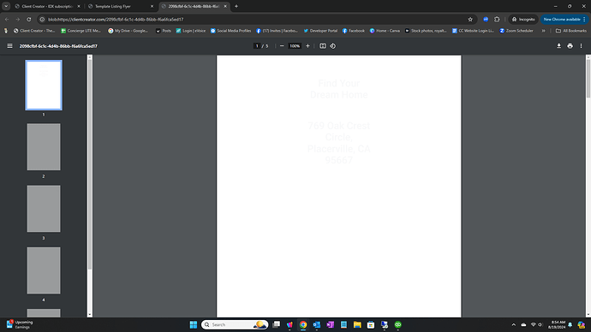Reload the current page

(28, 19)
